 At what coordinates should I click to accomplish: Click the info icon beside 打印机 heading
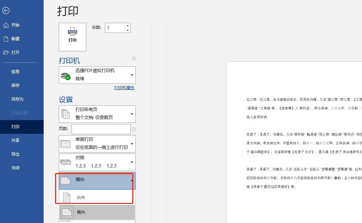134,58
